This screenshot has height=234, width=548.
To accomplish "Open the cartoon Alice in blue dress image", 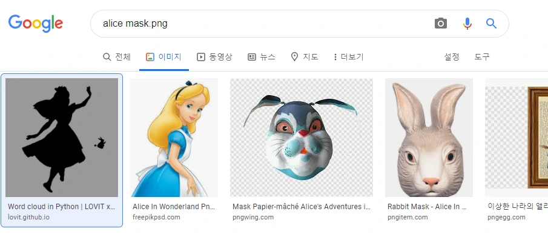I will pyautogui.click(x=174, y=138).
